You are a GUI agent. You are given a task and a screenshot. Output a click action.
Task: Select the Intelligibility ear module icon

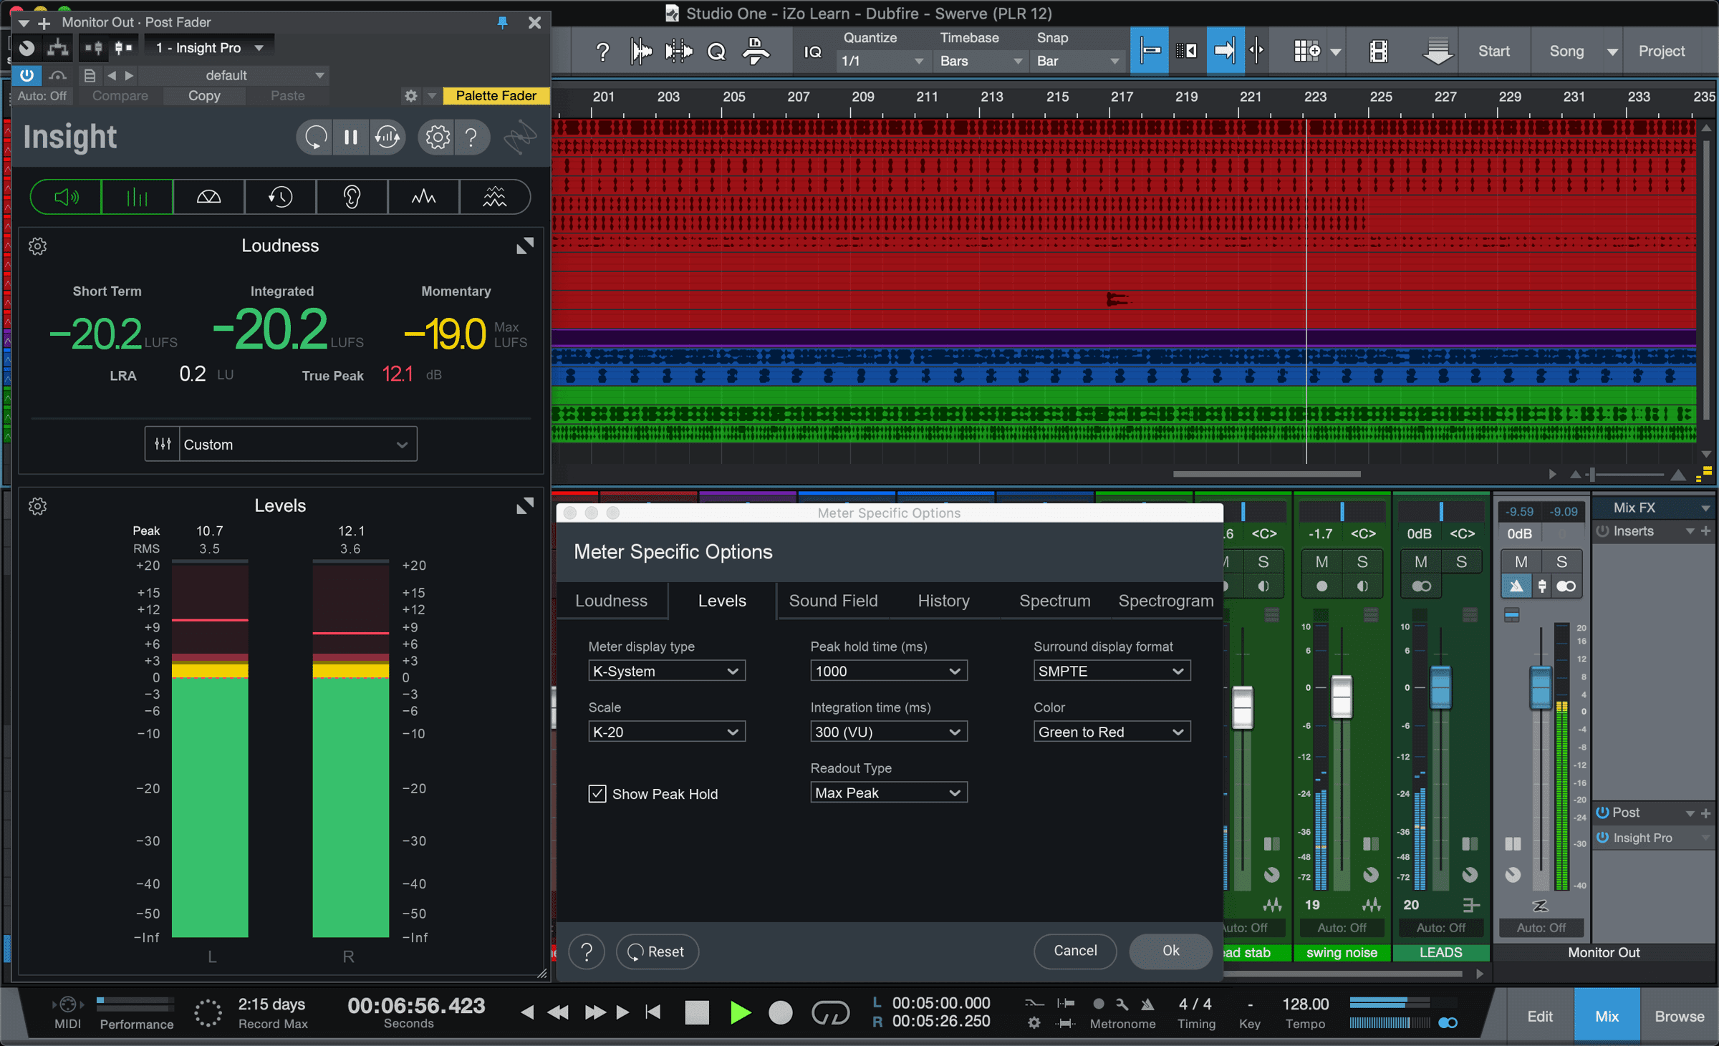pyautogui.click(x=352, y=197)
